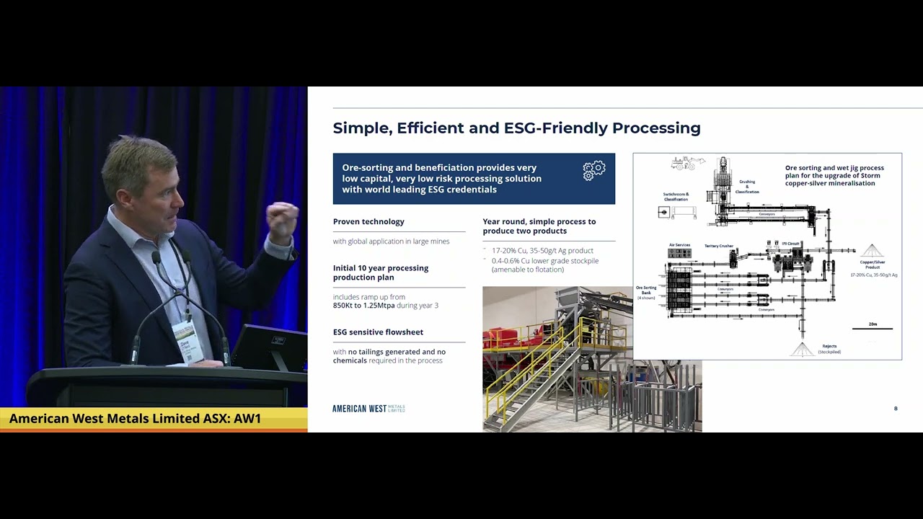
Task: Click the 'Crushing & Classification' diagram label
Action: [x=747, y=187]
